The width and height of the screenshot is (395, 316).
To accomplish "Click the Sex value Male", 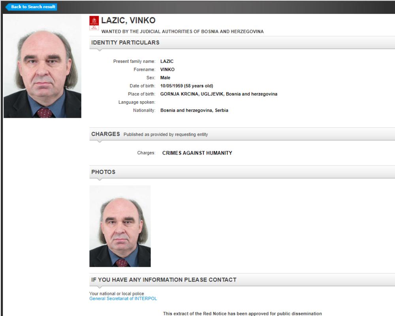I will (165, 77).
